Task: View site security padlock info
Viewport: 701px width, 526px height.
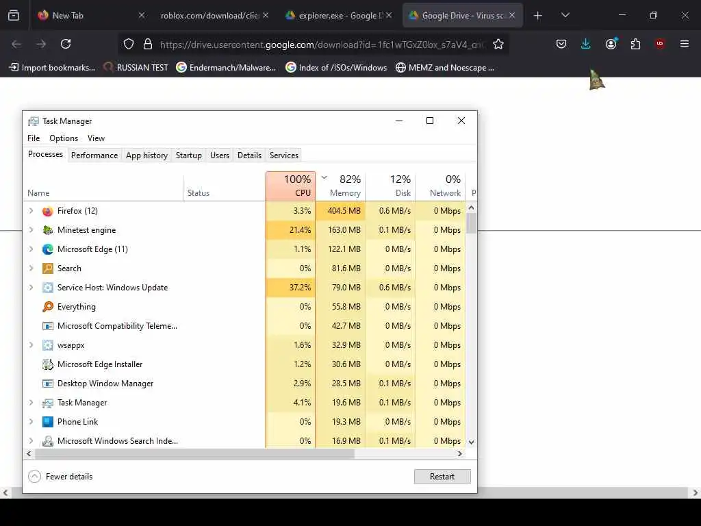Action: click(148, 44)
